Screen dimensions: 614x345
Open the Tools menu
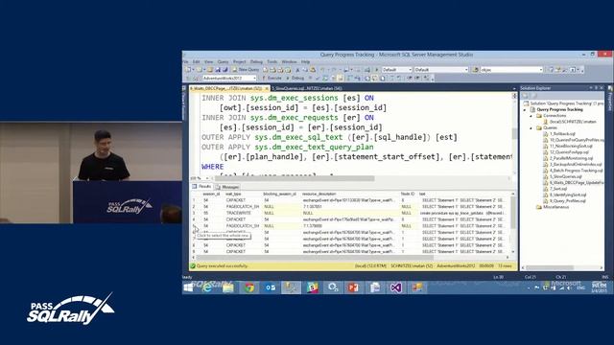[x=272, y=61]
